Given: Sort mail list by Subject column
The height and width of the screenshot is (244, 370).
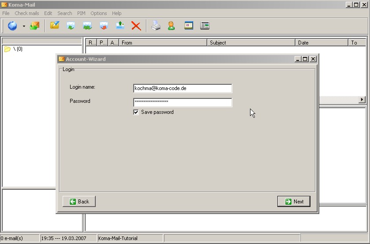Looking at the screenshot, I should pyautogui.click(x=251, y=43).
